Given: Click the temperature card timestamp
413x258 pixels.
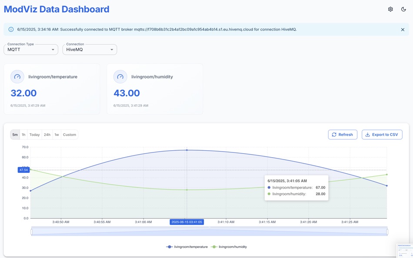Looking at the screenshot, I should click(x=28, y=106).
